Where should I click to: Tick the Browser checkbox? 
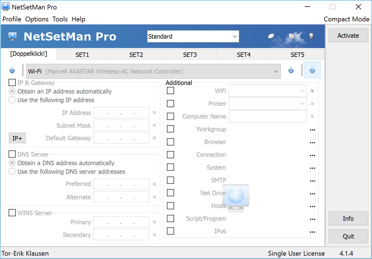[x=170, y=142]
